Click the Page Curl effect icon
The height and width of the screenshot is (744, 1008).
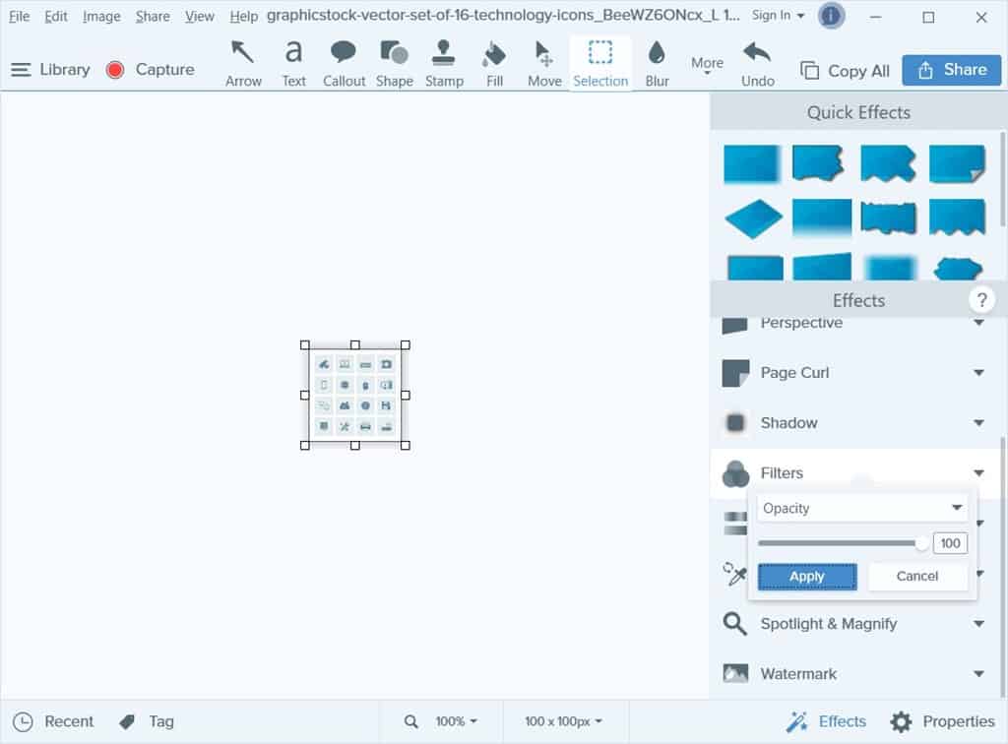[x=735, y=373]
